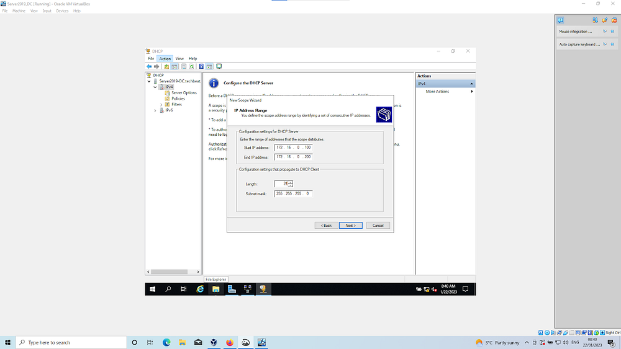Click the monitor icon in DHCP toolbar

(219, 66)
